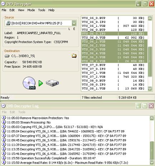
Task: Open the Mode menu
Action: [x=31, y=10]
